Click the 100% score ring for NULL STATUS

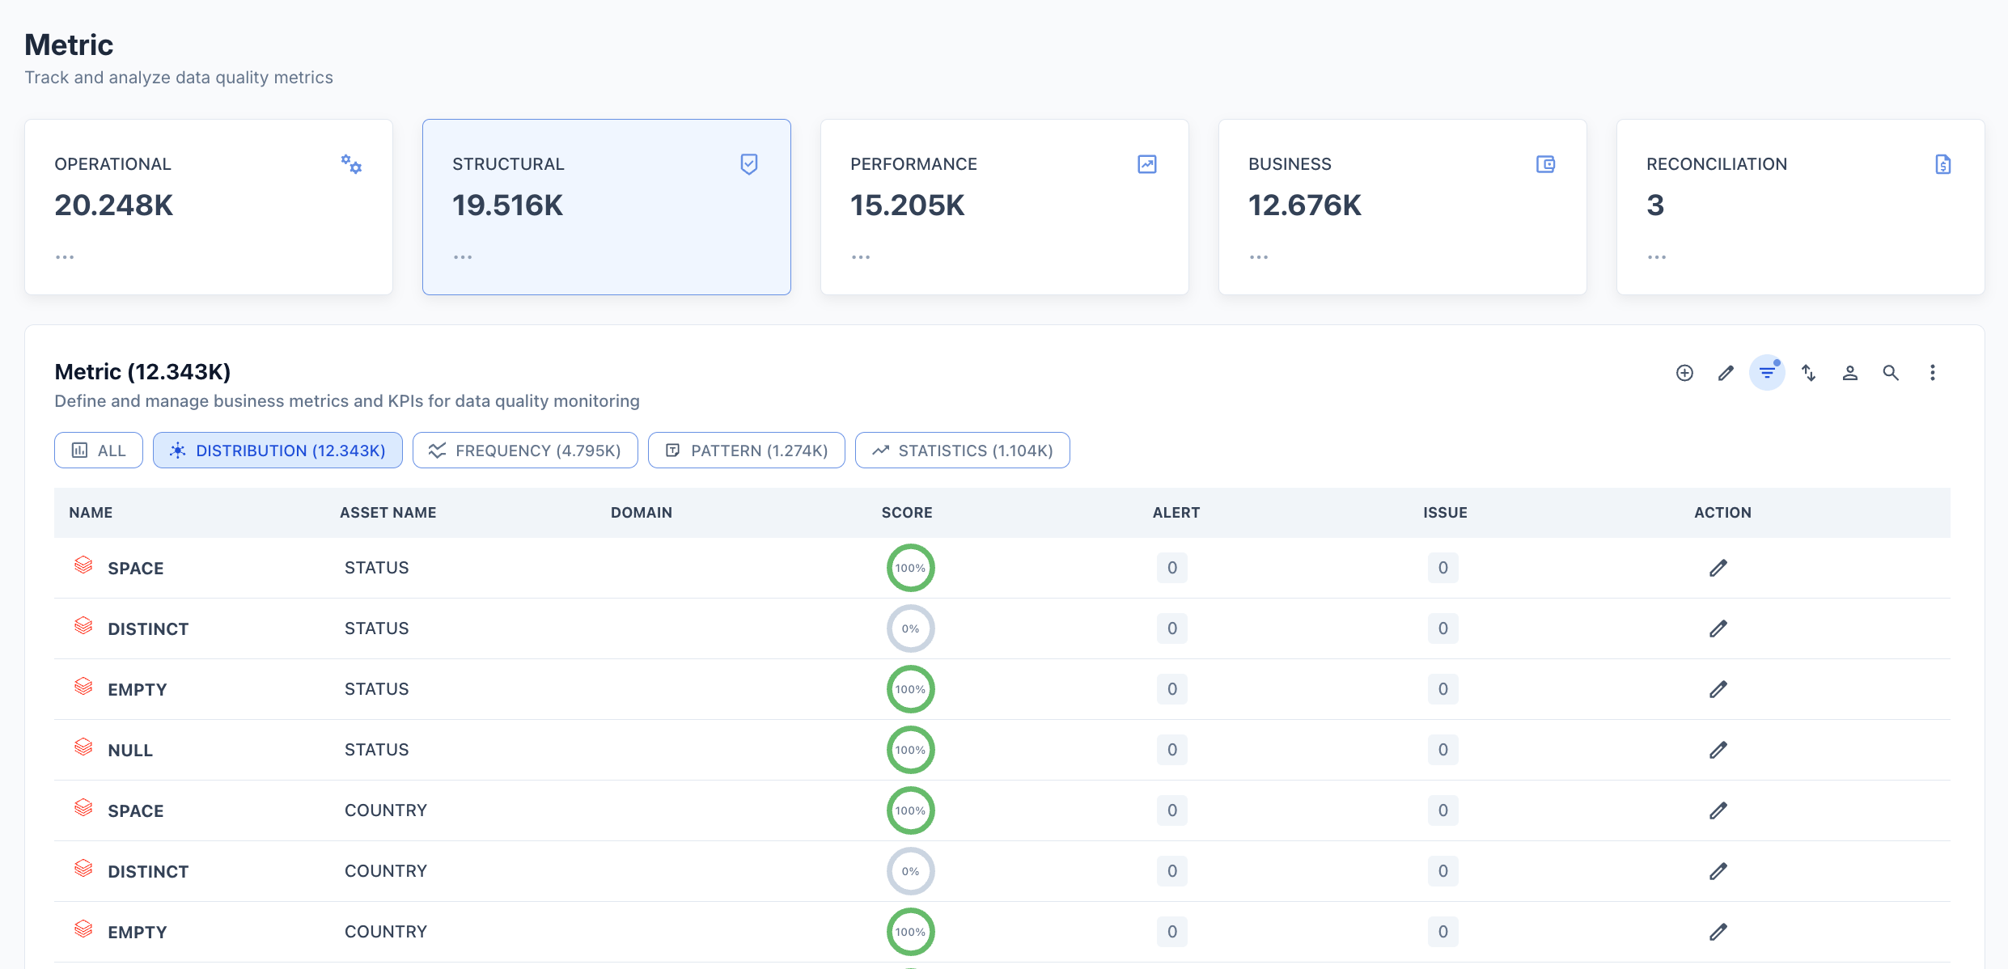click(911, 750)
